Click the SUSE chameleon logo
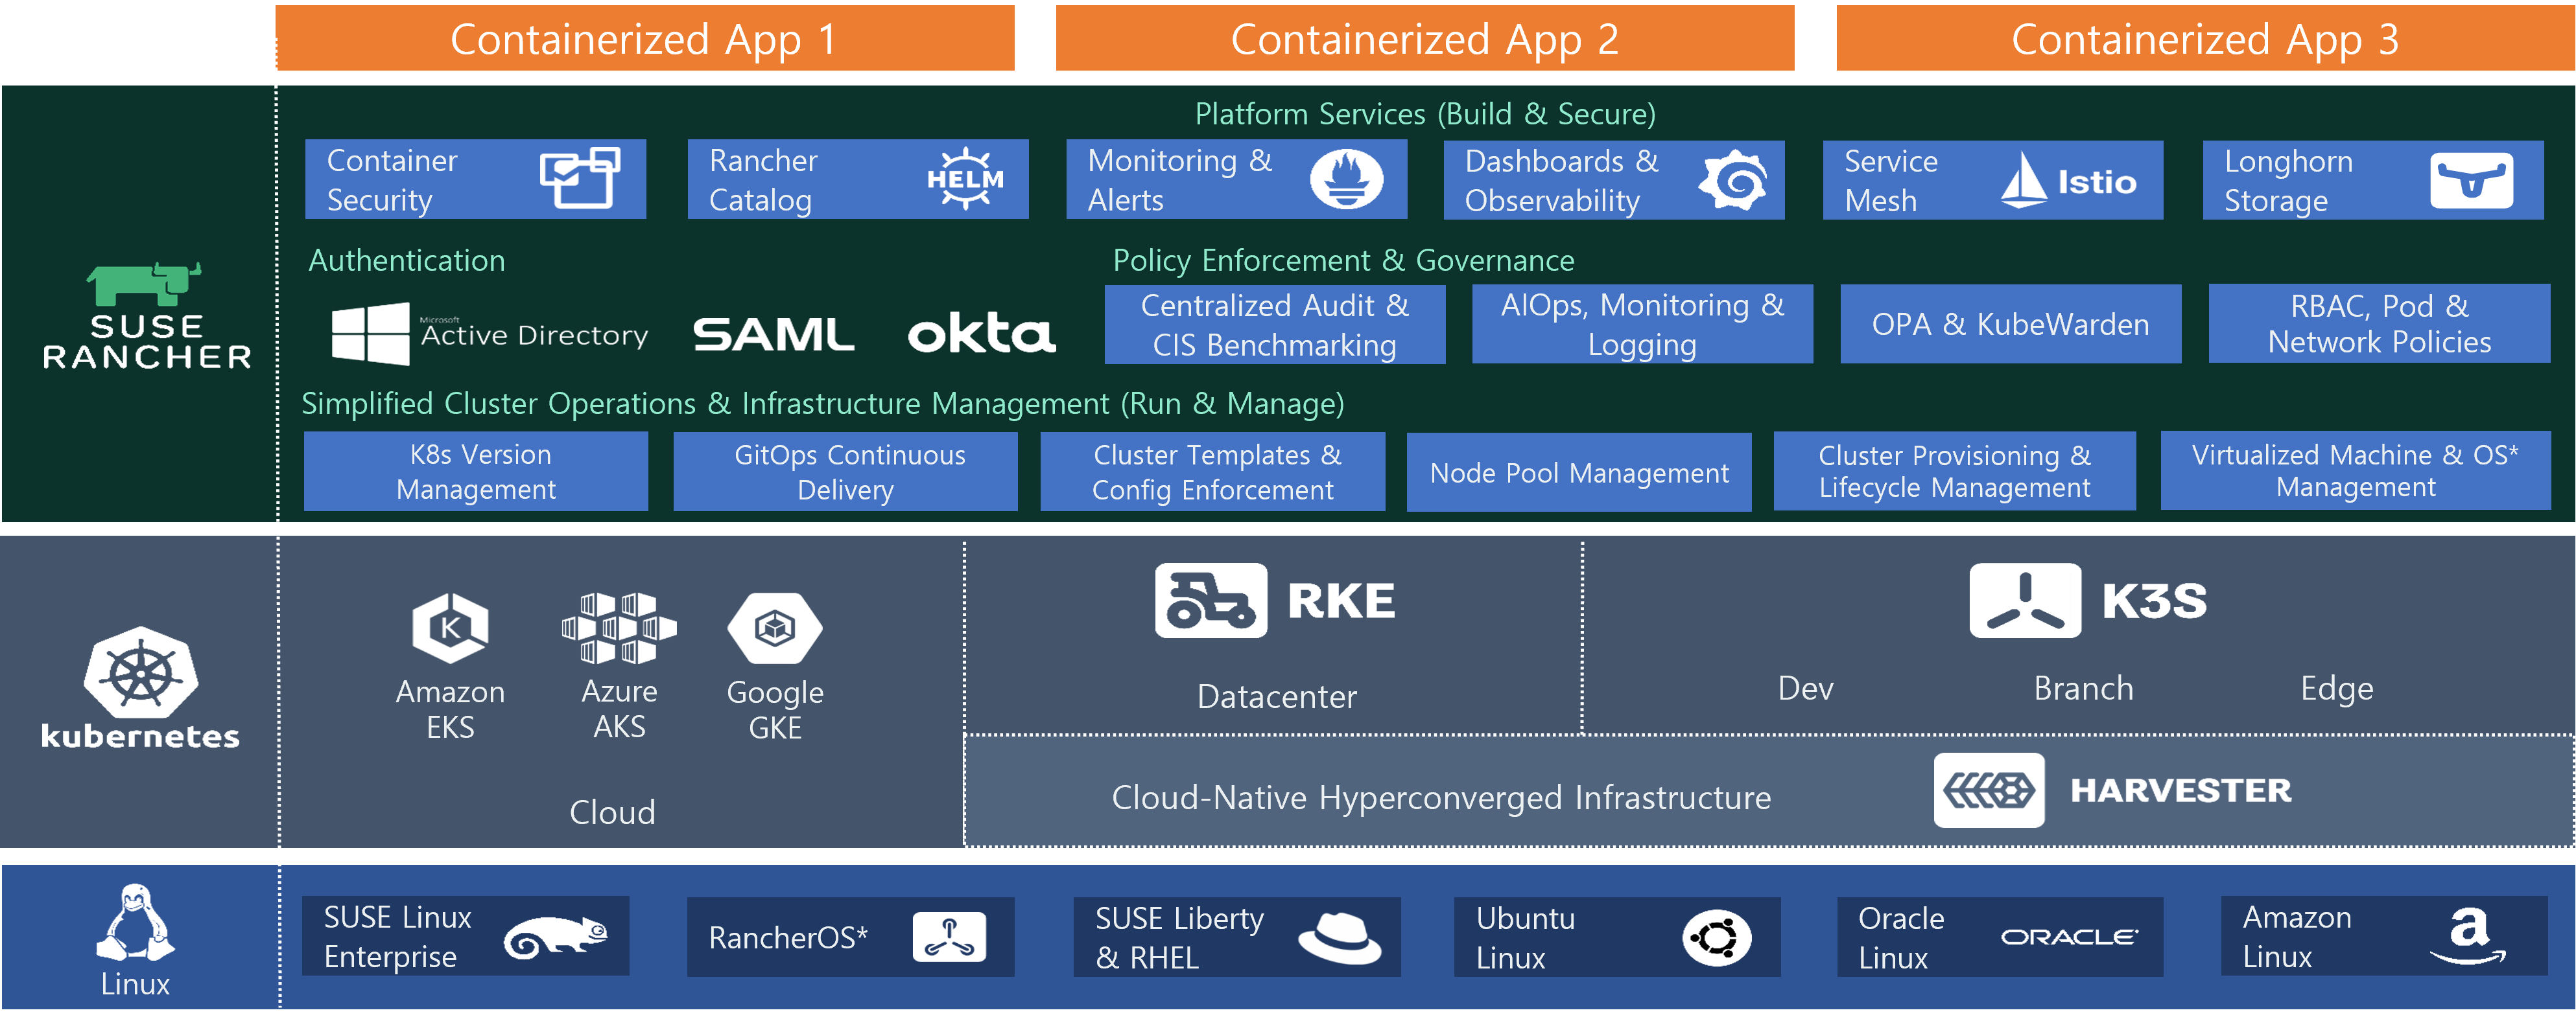 click(556, 938)
